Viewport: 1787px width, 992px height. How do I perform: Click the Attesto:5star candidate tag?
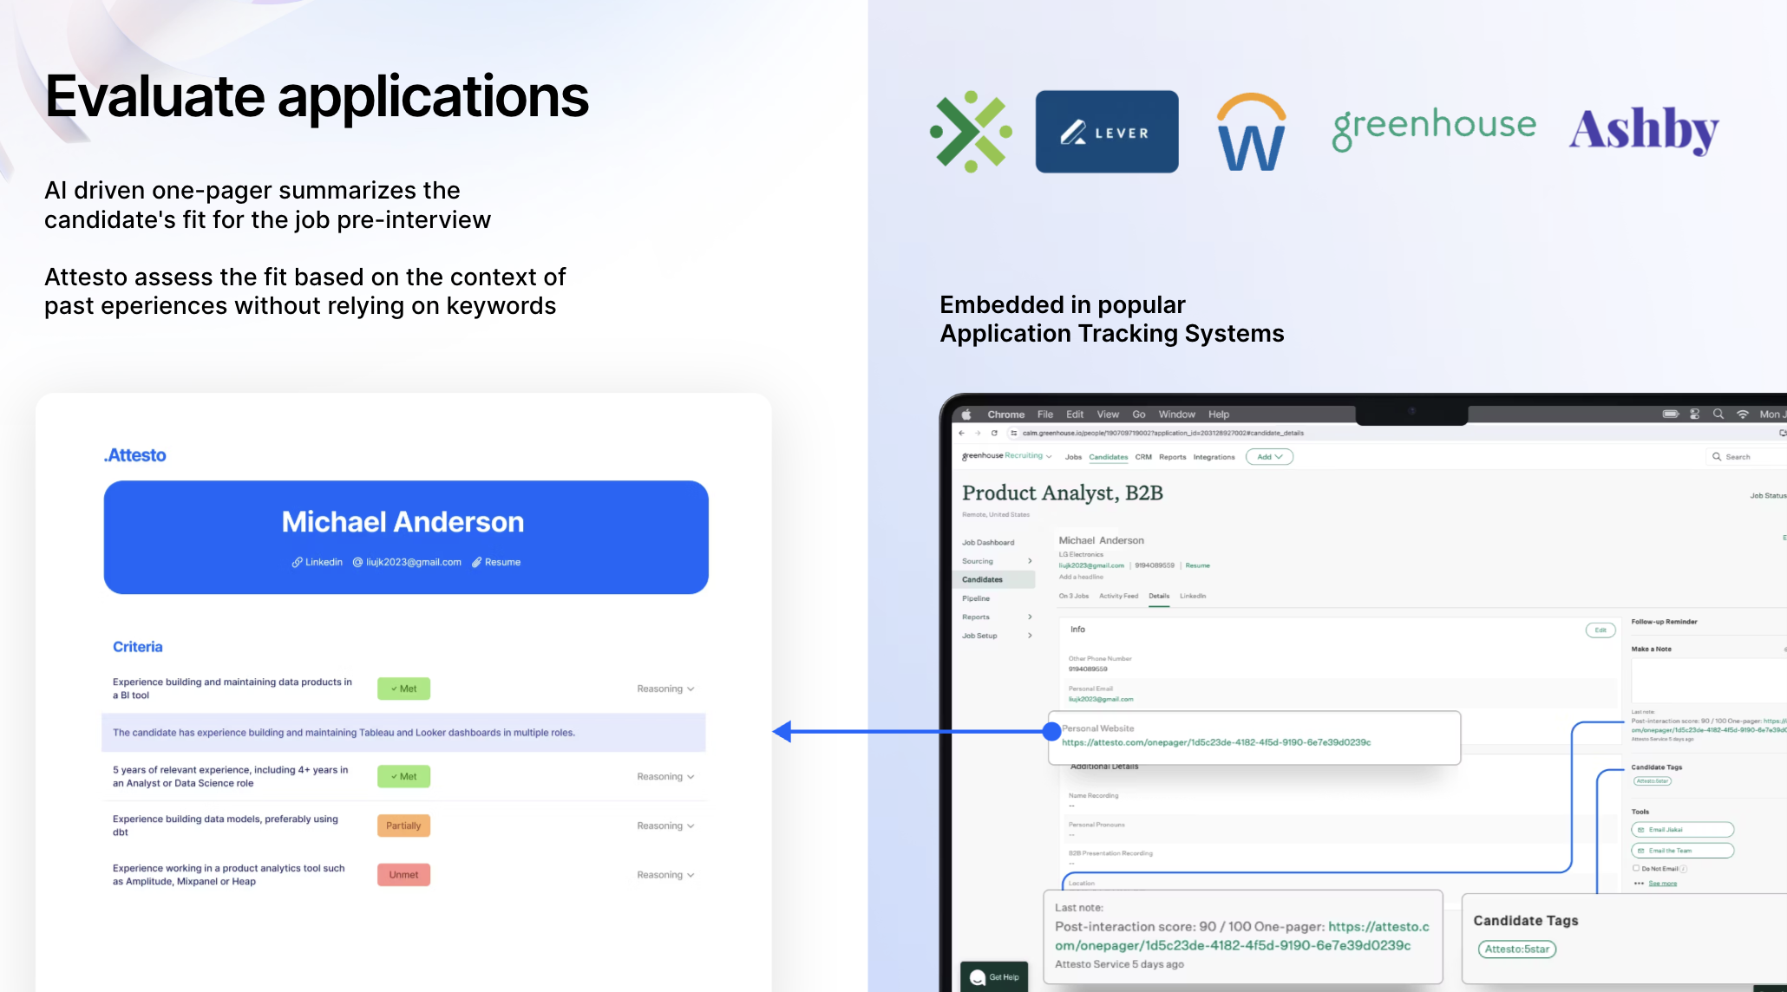coord(1516,949)
